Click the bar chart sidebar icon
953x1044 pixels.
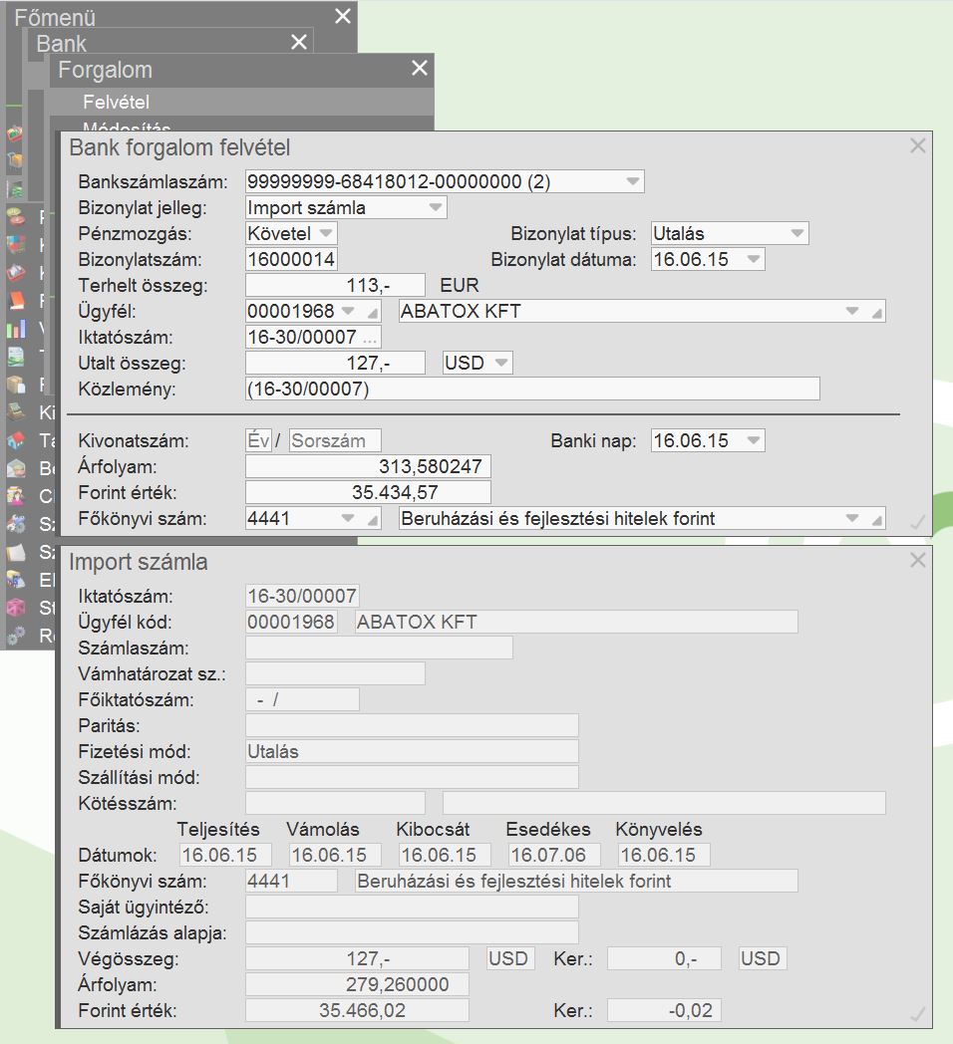(15, 329)
